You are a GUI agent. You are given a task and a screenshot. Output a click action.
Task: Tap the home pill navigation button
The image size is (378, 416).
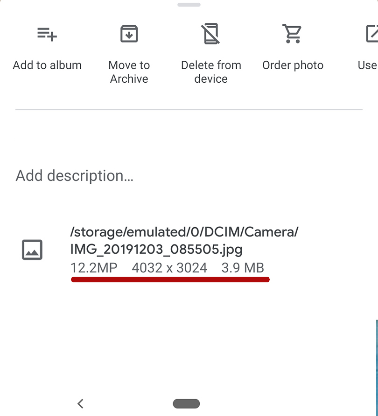point(186,403)
